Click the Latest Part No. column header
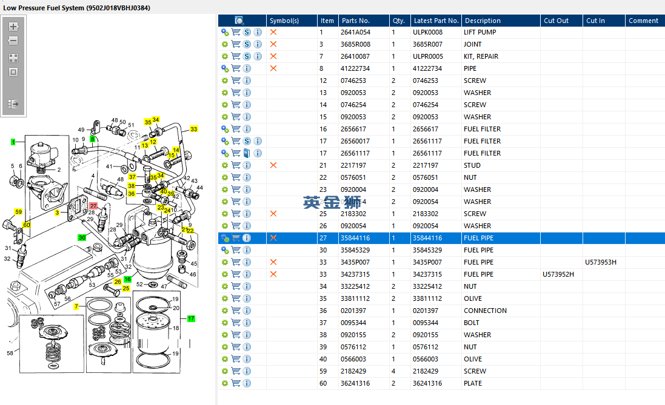This screenshot has width=665, height=405. click(436, 21)
